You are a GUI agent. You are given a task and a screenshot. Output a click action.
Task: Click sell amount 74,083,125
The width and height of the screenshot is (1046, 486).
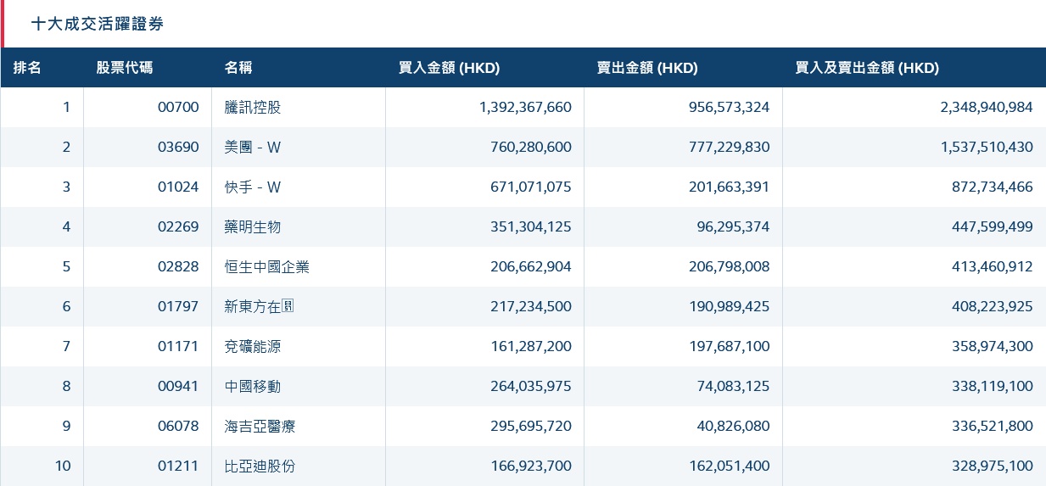coord(734,387)
